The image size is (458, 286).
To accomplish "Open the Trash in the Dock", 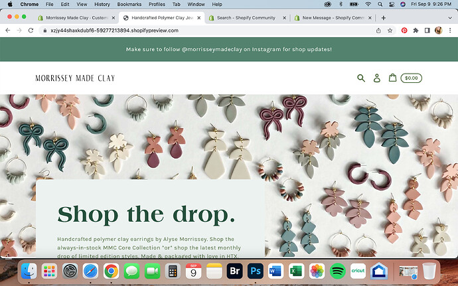I will pos(429,271).
